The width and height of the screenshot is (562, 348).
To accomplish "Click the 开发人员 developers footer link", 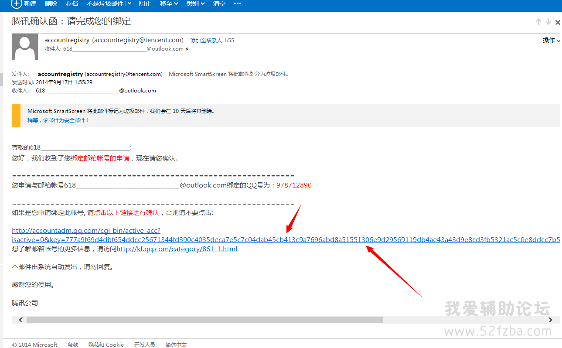I will (145, 345).
